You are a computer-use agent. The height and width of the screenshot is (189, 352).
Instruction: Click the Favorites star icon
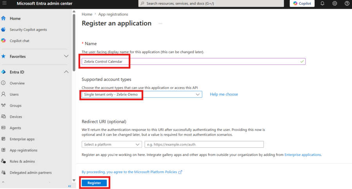4,56
